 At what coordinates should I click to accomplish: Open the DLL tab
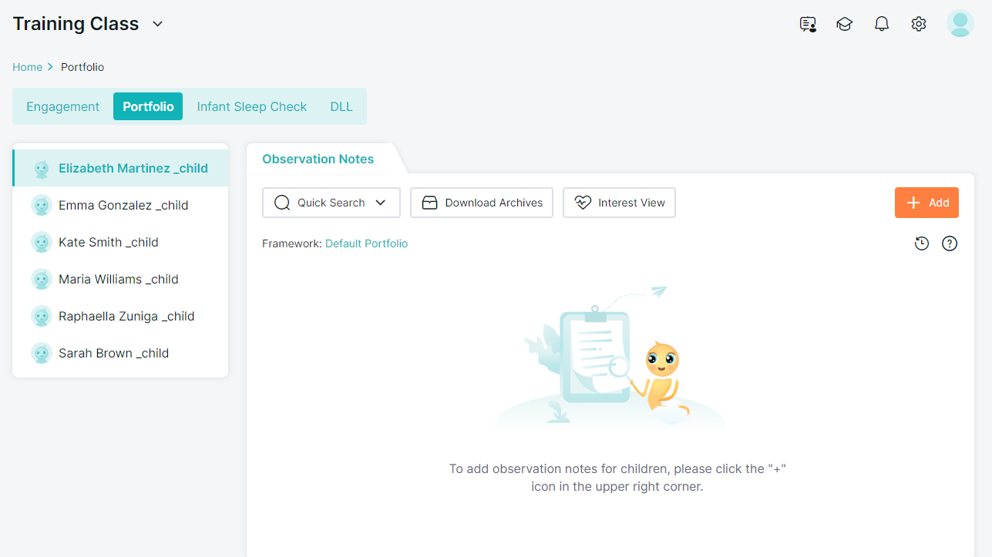pyautogui.click(x=341, y=106)
